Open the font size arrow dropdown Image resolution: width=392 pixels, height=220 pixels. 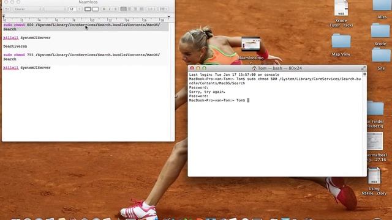coord(80,9)
